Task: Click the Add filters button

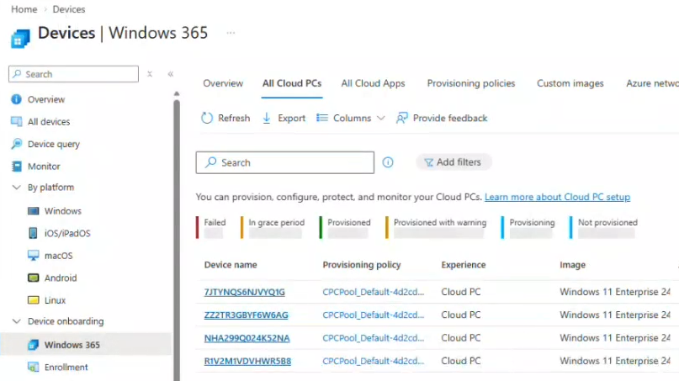Action: [454, 162]
